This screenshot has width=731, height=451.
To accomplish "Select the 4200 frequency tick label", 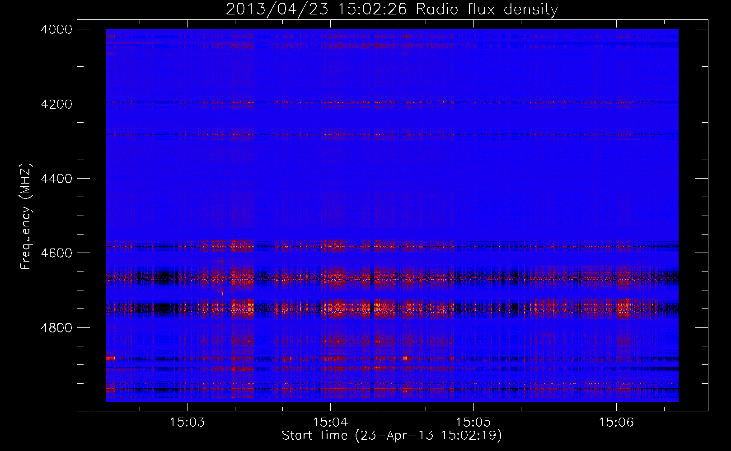I will point(56,104).
